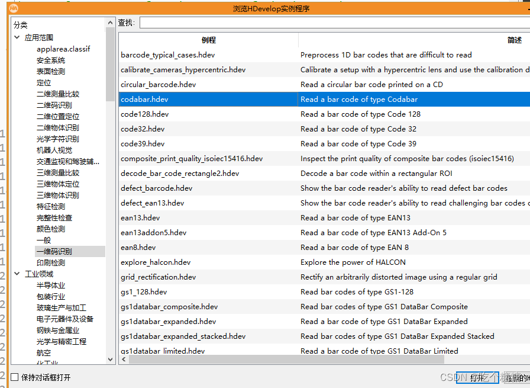Select gs1databar_expanded.hdev example

tap(169, 322)
